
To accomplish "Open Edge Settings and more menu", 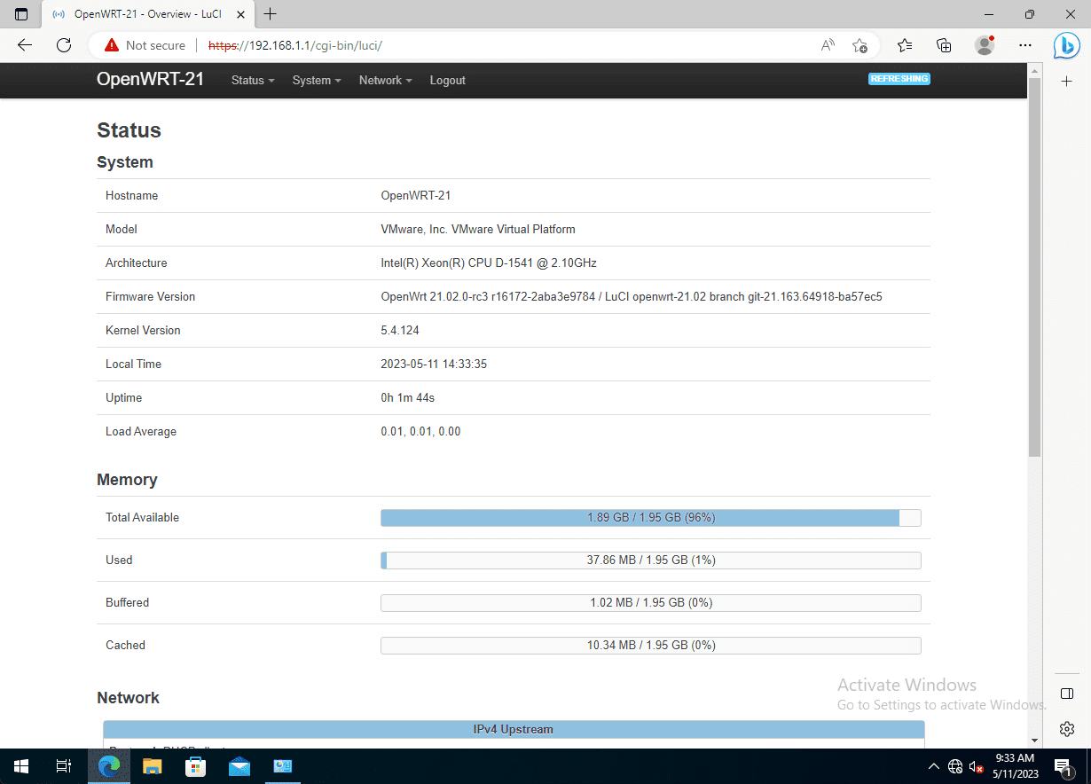I will (1025, 45).
